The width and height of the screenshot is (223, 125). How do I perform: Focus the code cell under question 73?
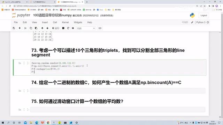point(118,67)
